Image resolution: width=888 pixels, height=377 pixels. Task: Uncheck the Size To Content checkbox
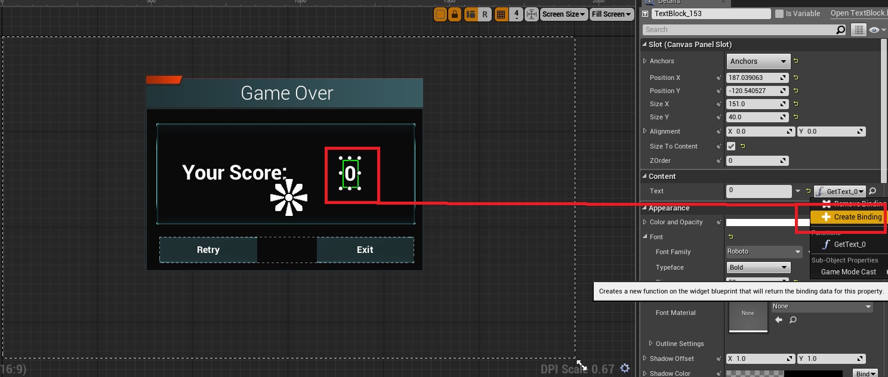(x=731, y=146)
